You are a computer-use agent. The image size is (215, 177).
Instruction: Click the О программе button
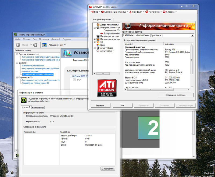point(108,168)
